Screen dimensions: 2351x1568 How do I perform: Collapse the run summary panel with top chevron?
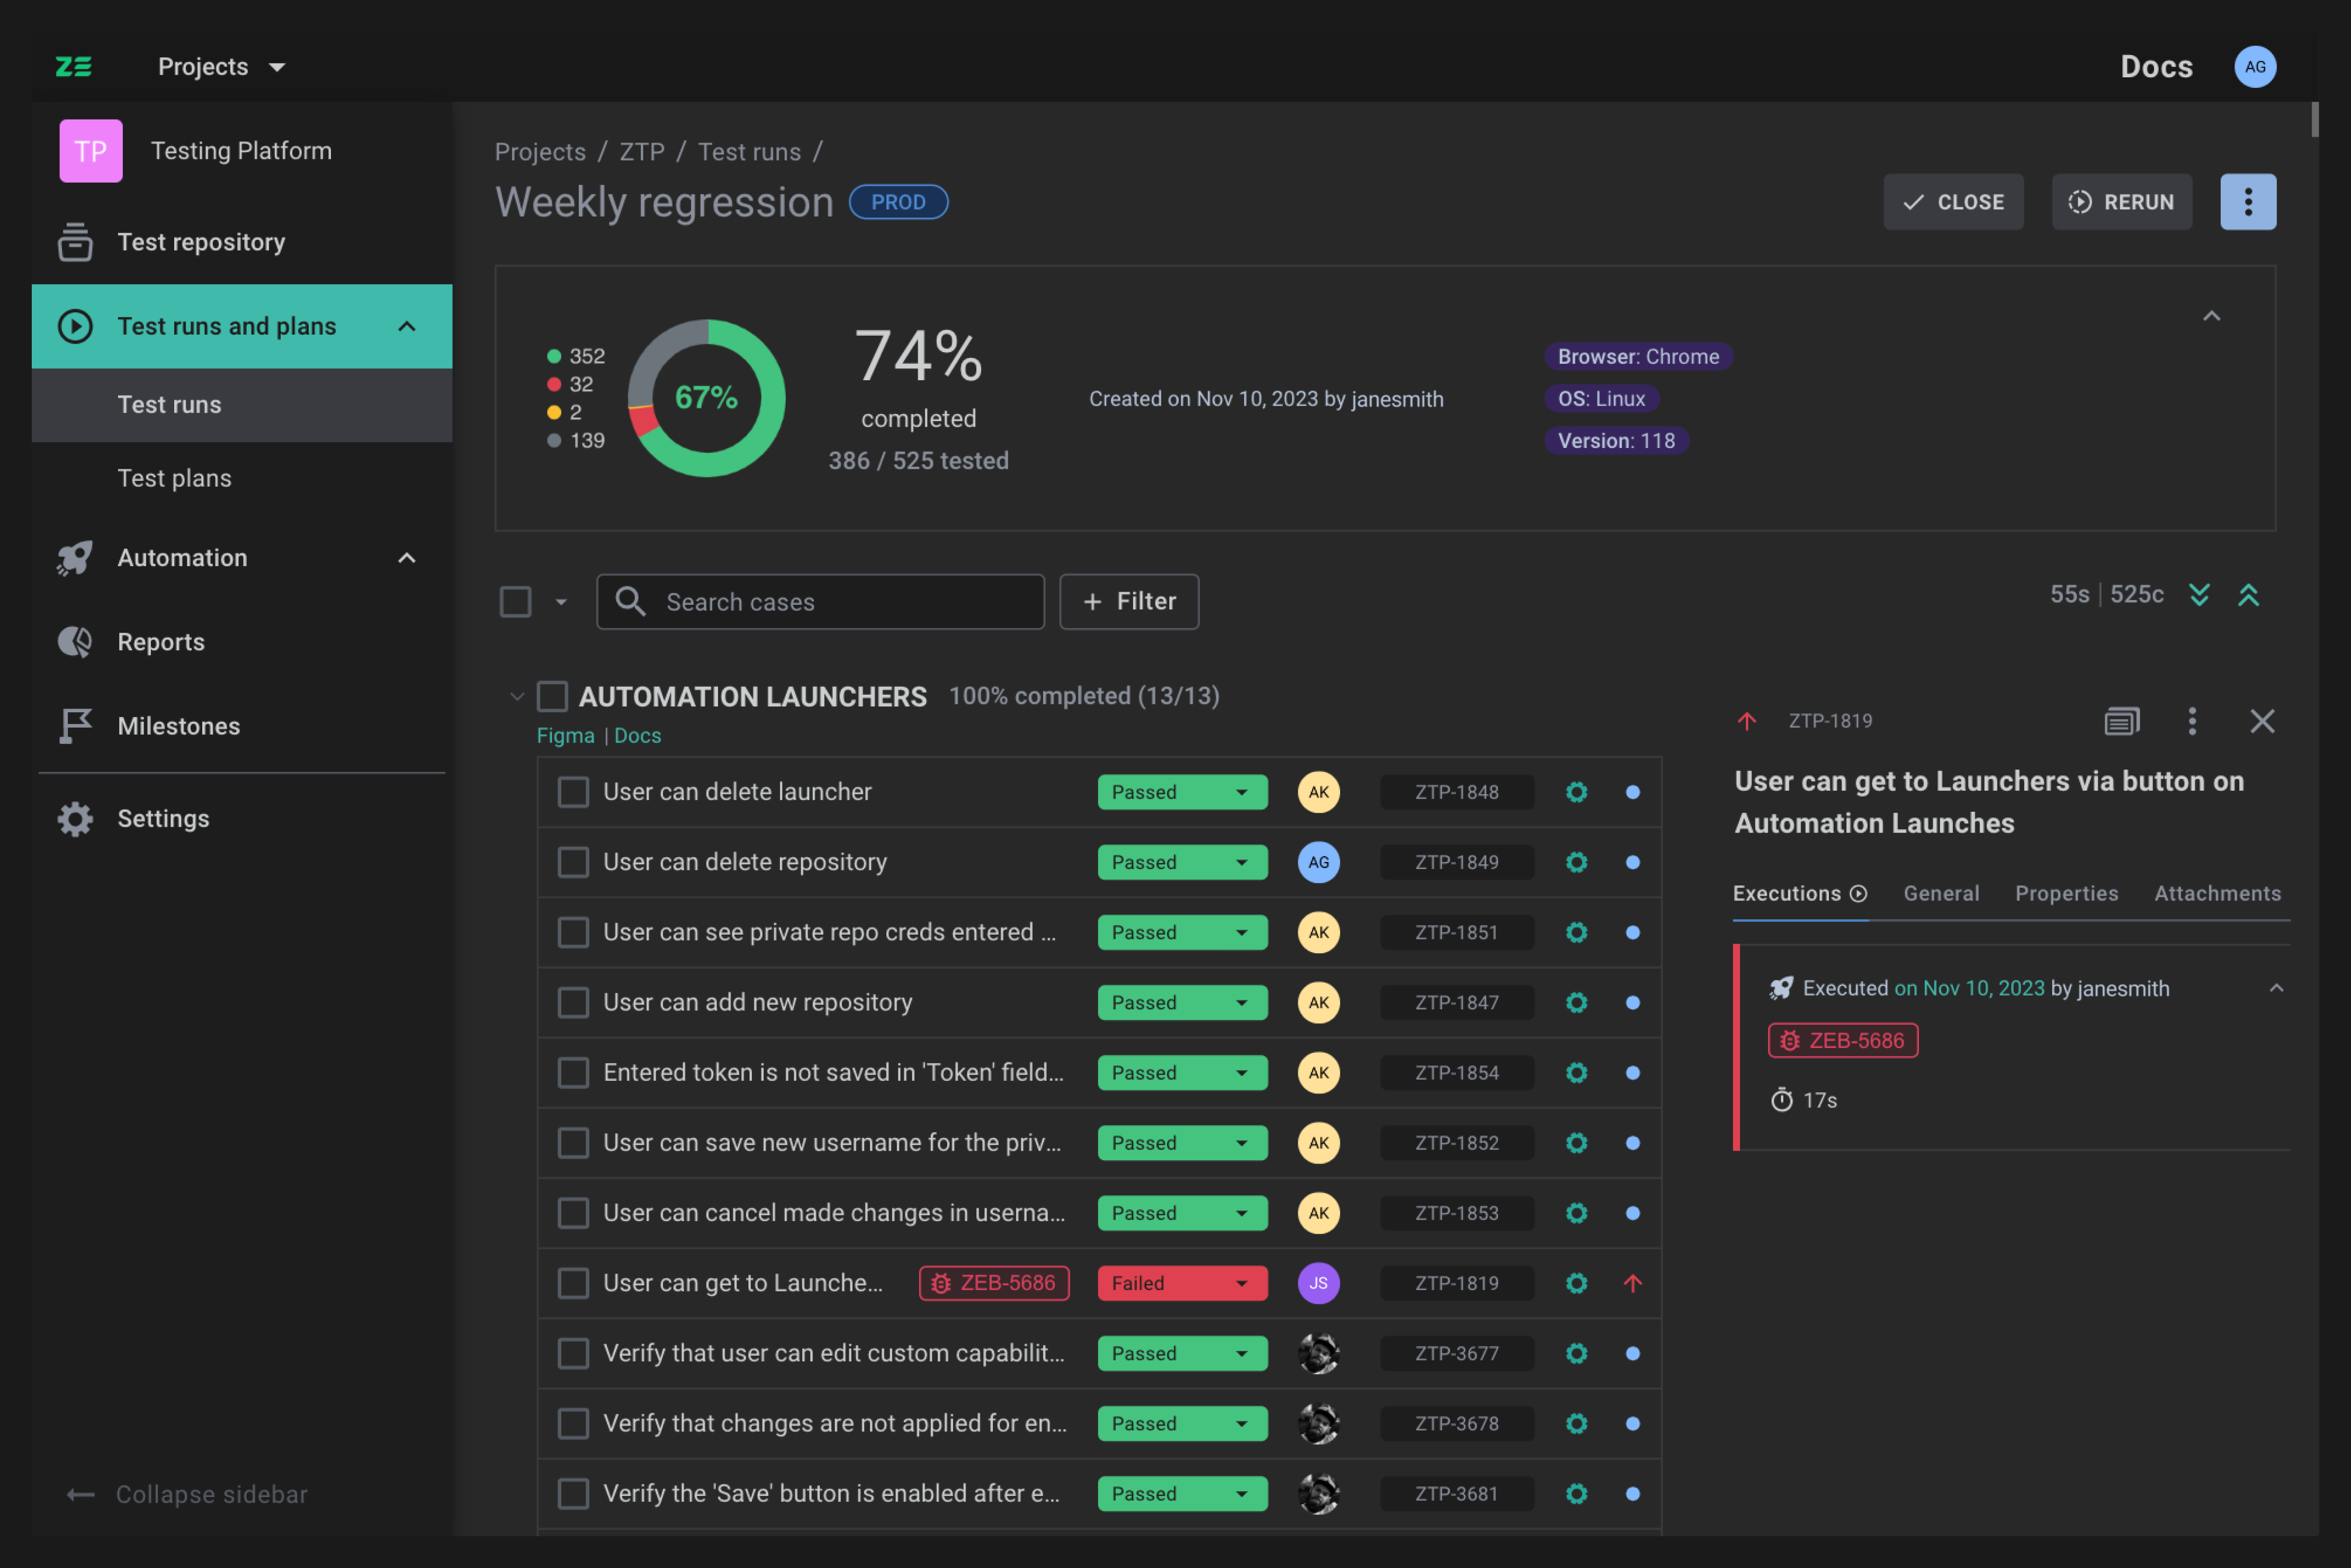pos(2212,315)
